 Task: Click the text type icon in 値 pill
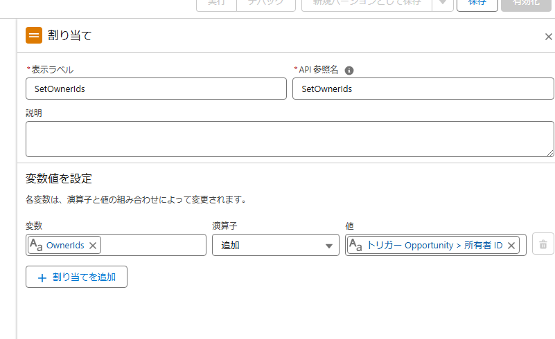pyautogui.click(x=355, y=245)
